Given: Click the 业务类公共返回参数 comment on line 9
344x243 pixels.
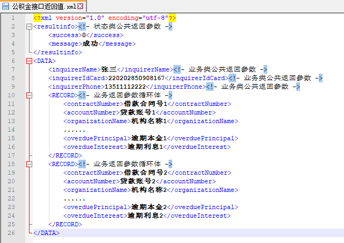Looking at the screenshot, I should tap(253, 87).
